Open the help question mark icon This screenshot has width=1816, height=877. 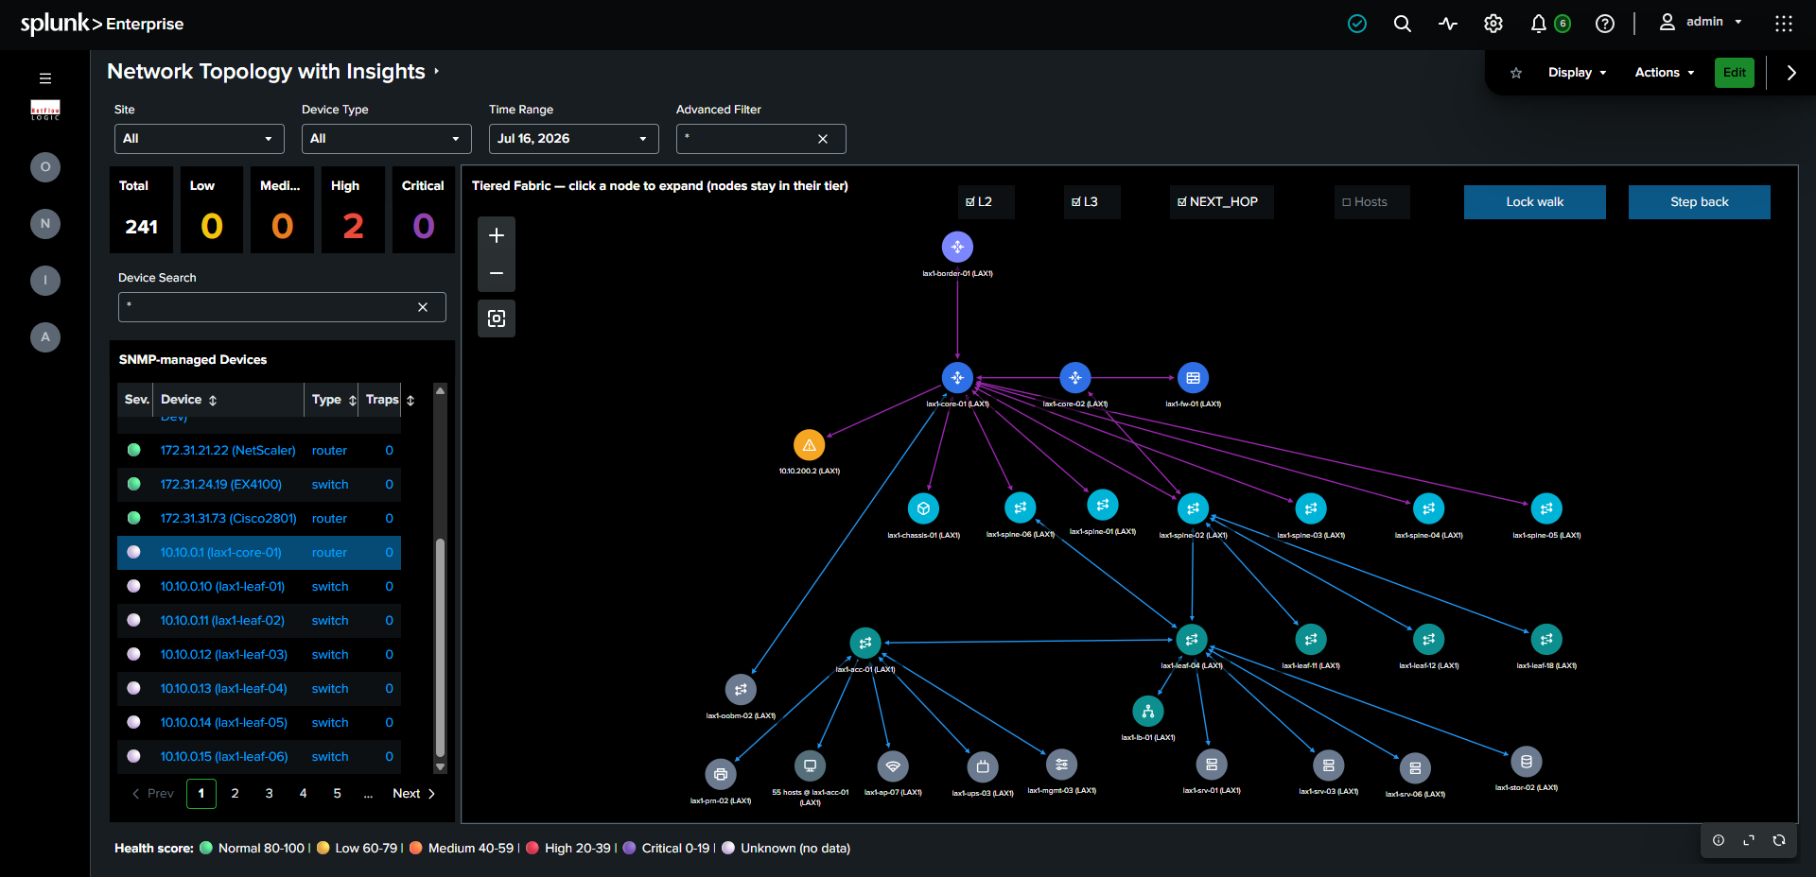[x=1605, y=24]
